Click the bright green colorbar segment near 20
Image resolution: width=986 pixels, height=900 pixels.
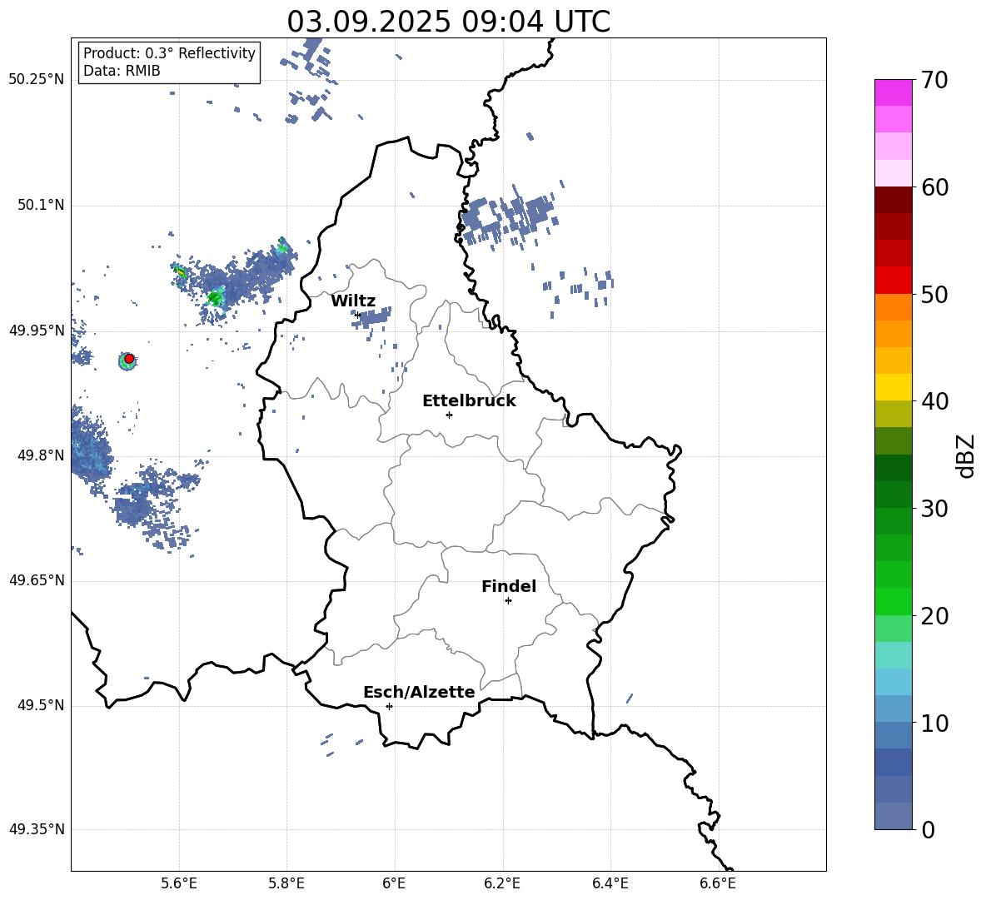click(893, 601)
